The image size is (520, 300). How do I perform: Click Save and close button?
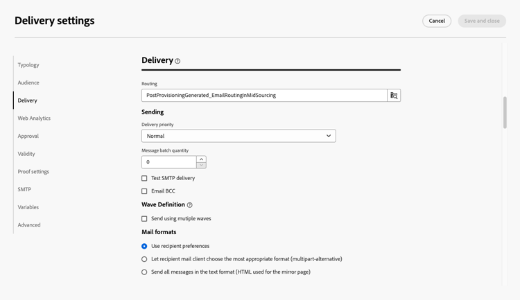pyautogui.click(x=482, y=21)
